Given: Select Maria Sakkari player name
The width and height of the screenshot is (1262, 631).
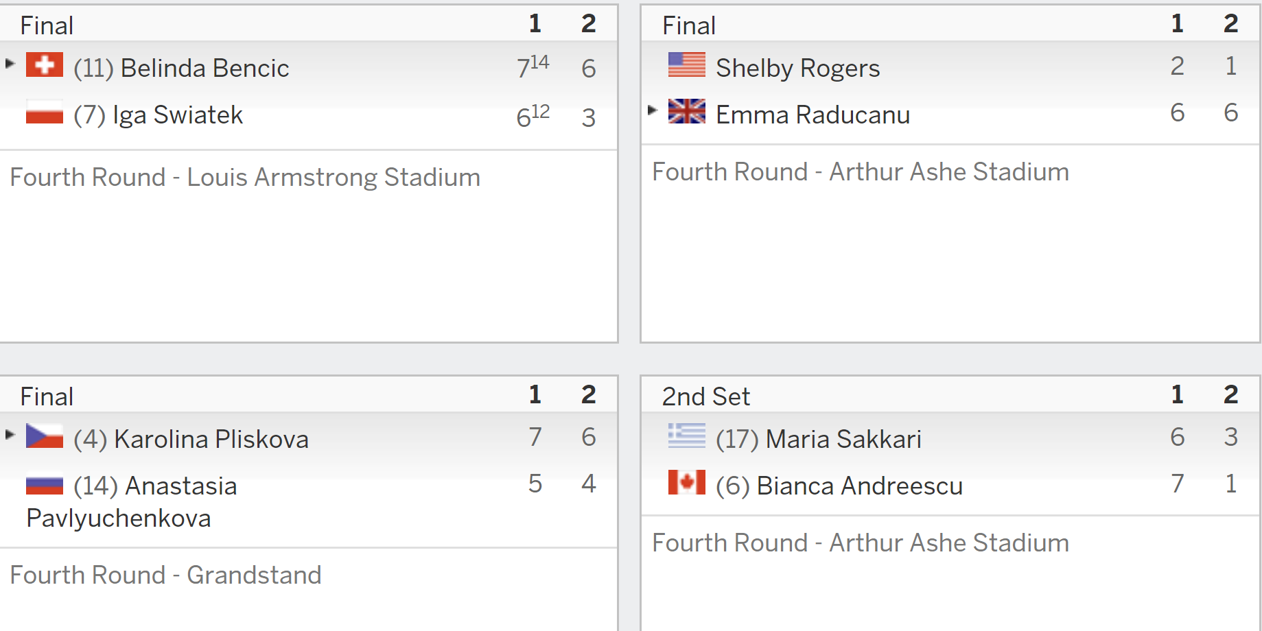Looking at the screenshot, I should click(843, 439).
